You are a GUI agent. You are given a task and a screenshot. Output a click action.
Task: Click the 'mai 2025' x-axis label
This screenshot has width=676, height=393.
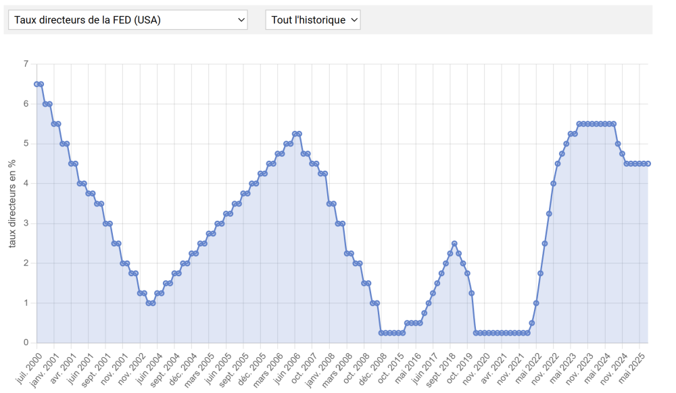click(637, 366)
